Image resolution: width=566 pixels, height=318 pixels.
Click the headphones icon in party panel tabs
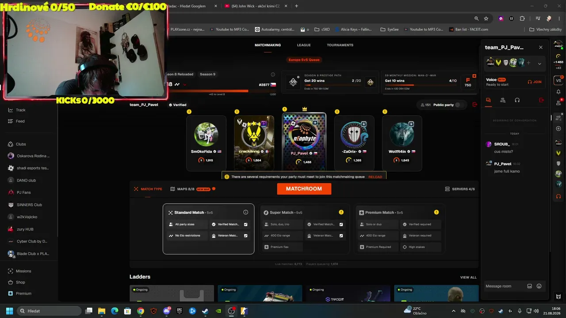pyautogui.click(x=517, y=100)
